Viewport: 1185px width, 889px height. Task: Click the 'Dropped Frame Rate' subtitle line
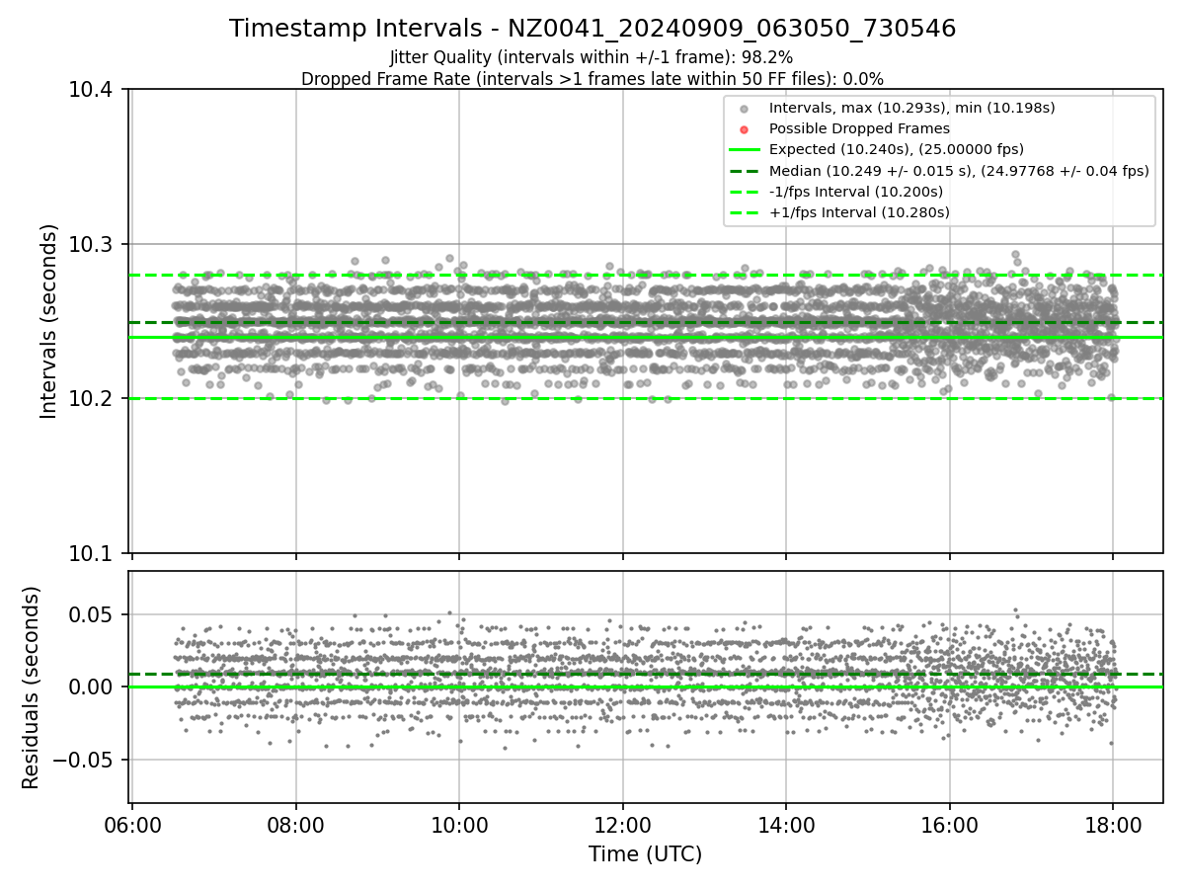point(592,79)
